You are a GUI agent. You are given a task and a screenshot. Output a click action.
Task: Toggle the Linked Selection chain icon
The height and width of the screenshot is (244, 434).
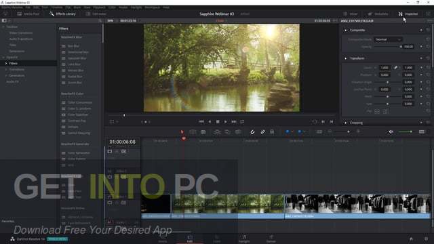coord(262,132)
